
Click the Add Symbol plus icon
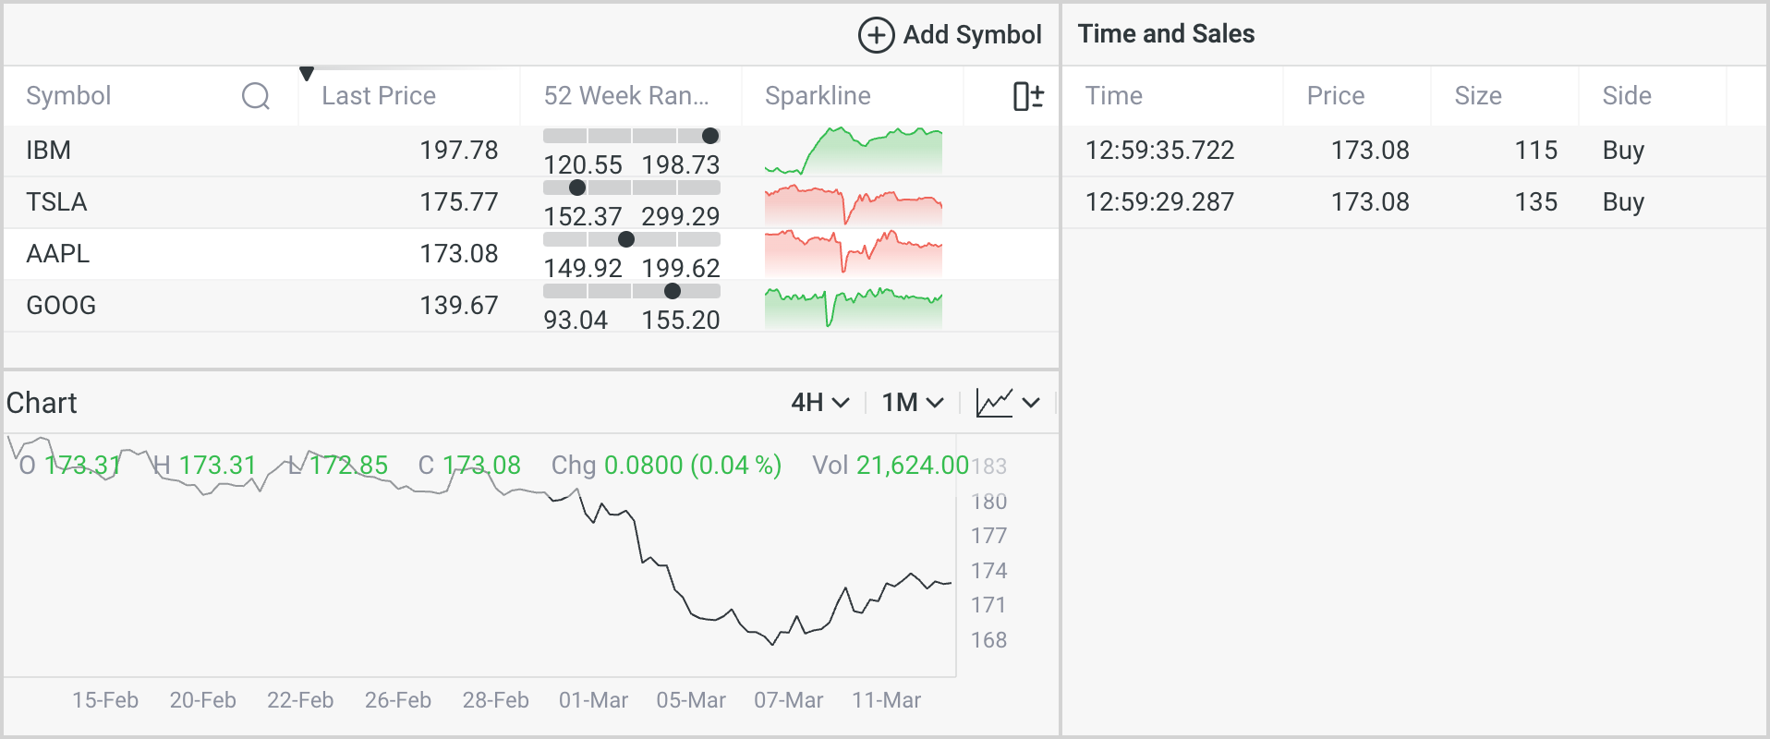tap(876, 35)
